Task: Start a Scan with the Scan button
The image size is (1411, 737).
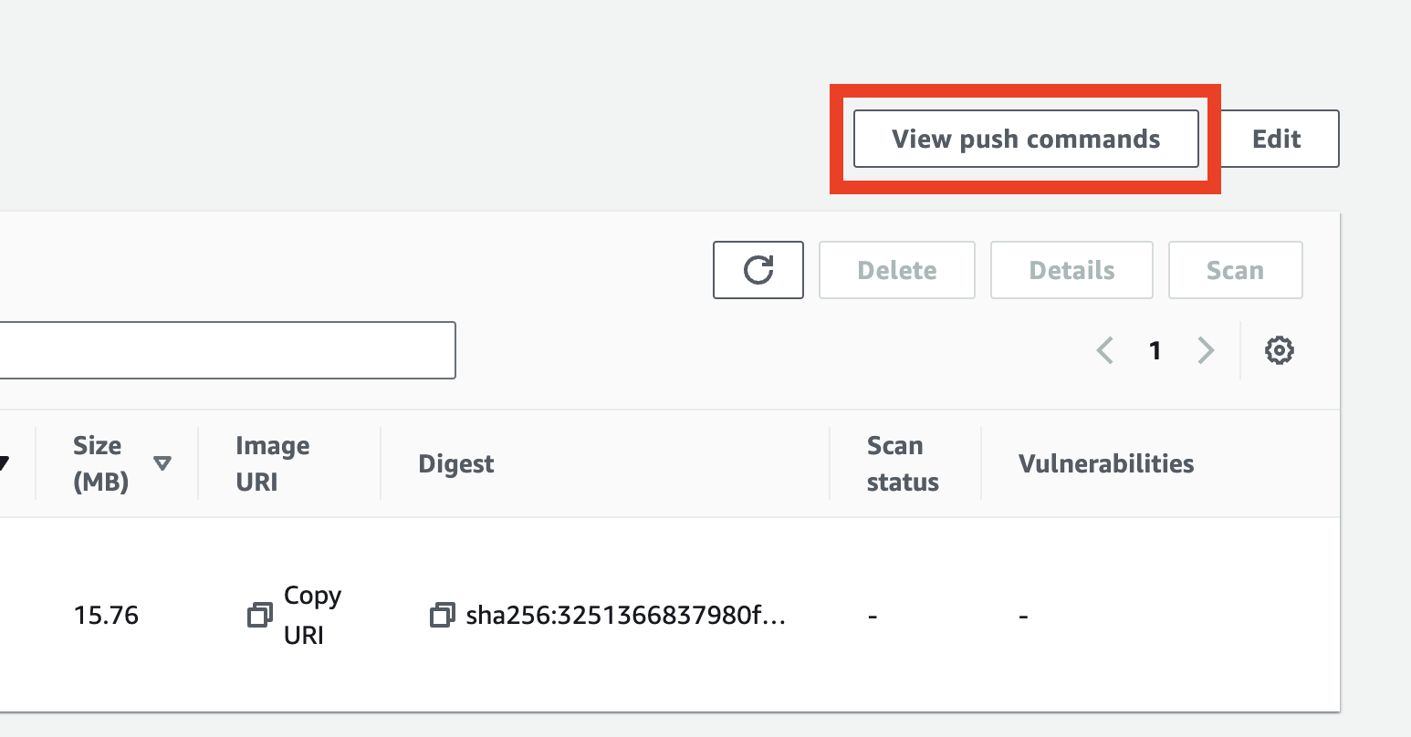Action: [x=1235, y=270]
